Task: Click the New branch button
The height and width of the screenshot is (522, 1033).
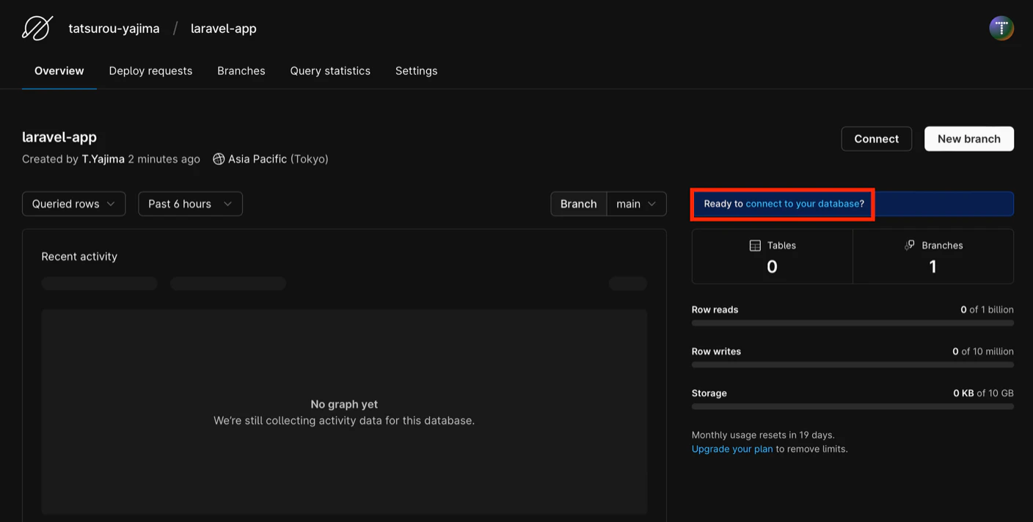Action: coord(968,139)
